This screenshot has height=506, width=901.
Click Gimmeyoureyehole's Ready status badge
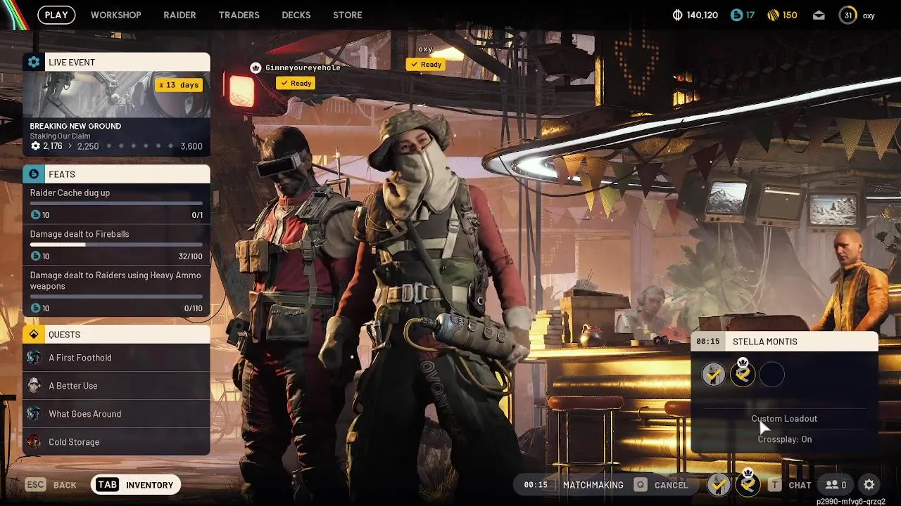(295, 83)
